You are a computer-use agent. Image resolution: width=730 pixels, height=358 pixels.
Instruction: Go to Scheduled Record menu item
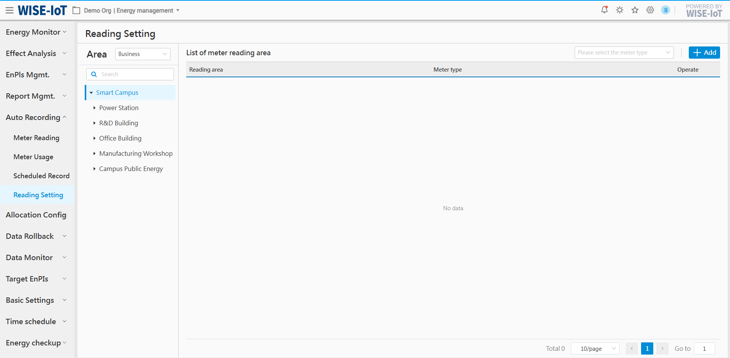pyautogui.click(x=41, y=176)
